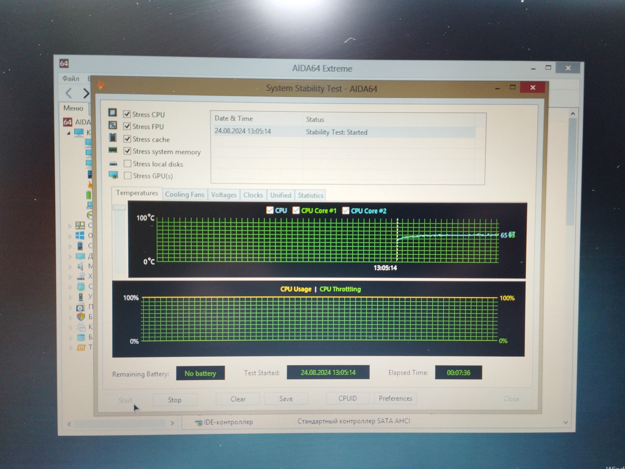Click the Stress FPU percent icon

[113, 125]
